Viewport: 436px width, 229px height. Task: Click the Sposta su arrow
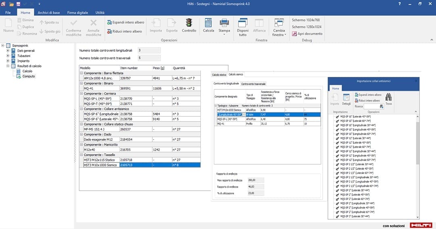(x=42, y=22)
